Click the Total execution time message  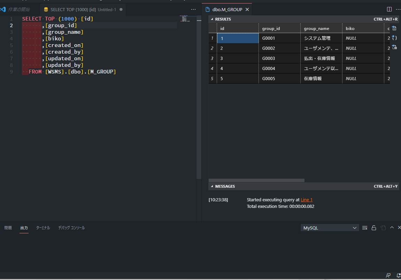click(x=280, y=207)
